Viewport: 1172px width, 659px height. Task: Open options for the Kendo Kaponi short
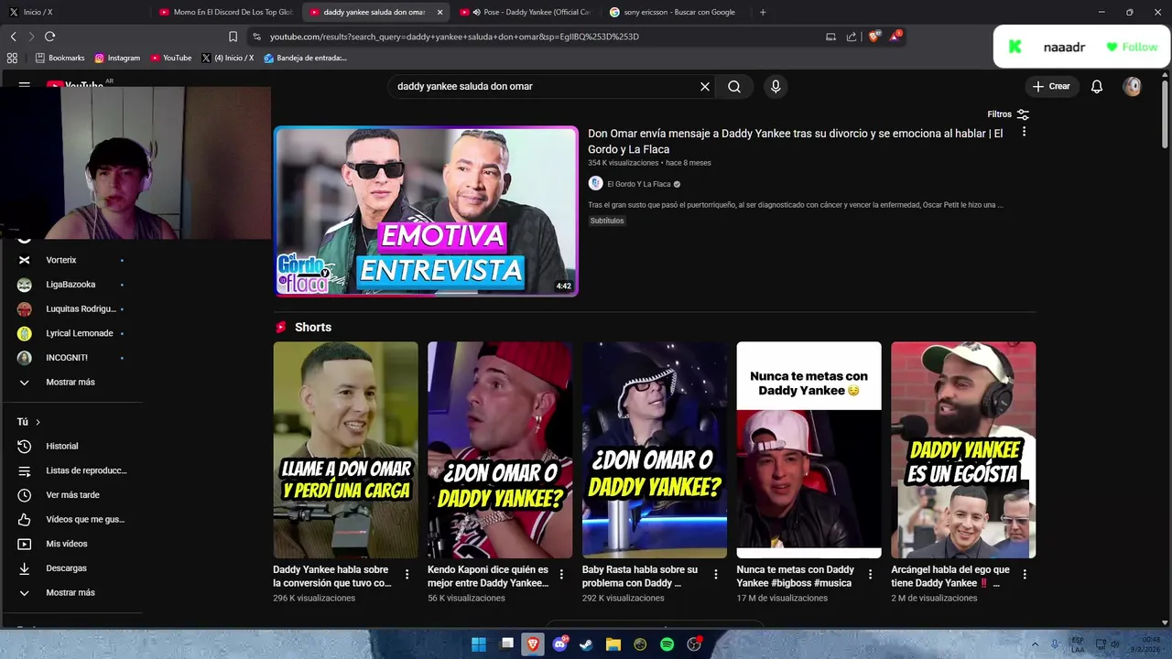(561, 575)
